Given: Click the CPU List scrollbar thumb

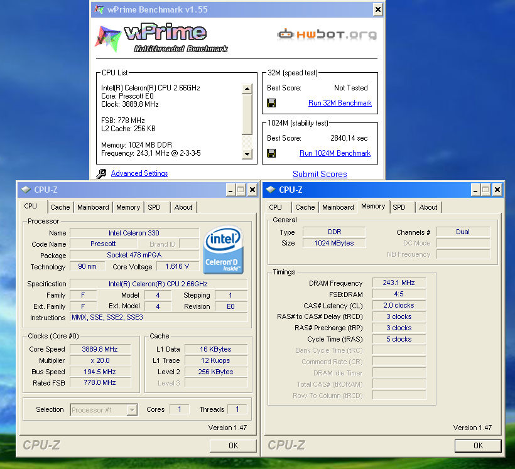Looking at the screenshot, I should click(247, 114).
